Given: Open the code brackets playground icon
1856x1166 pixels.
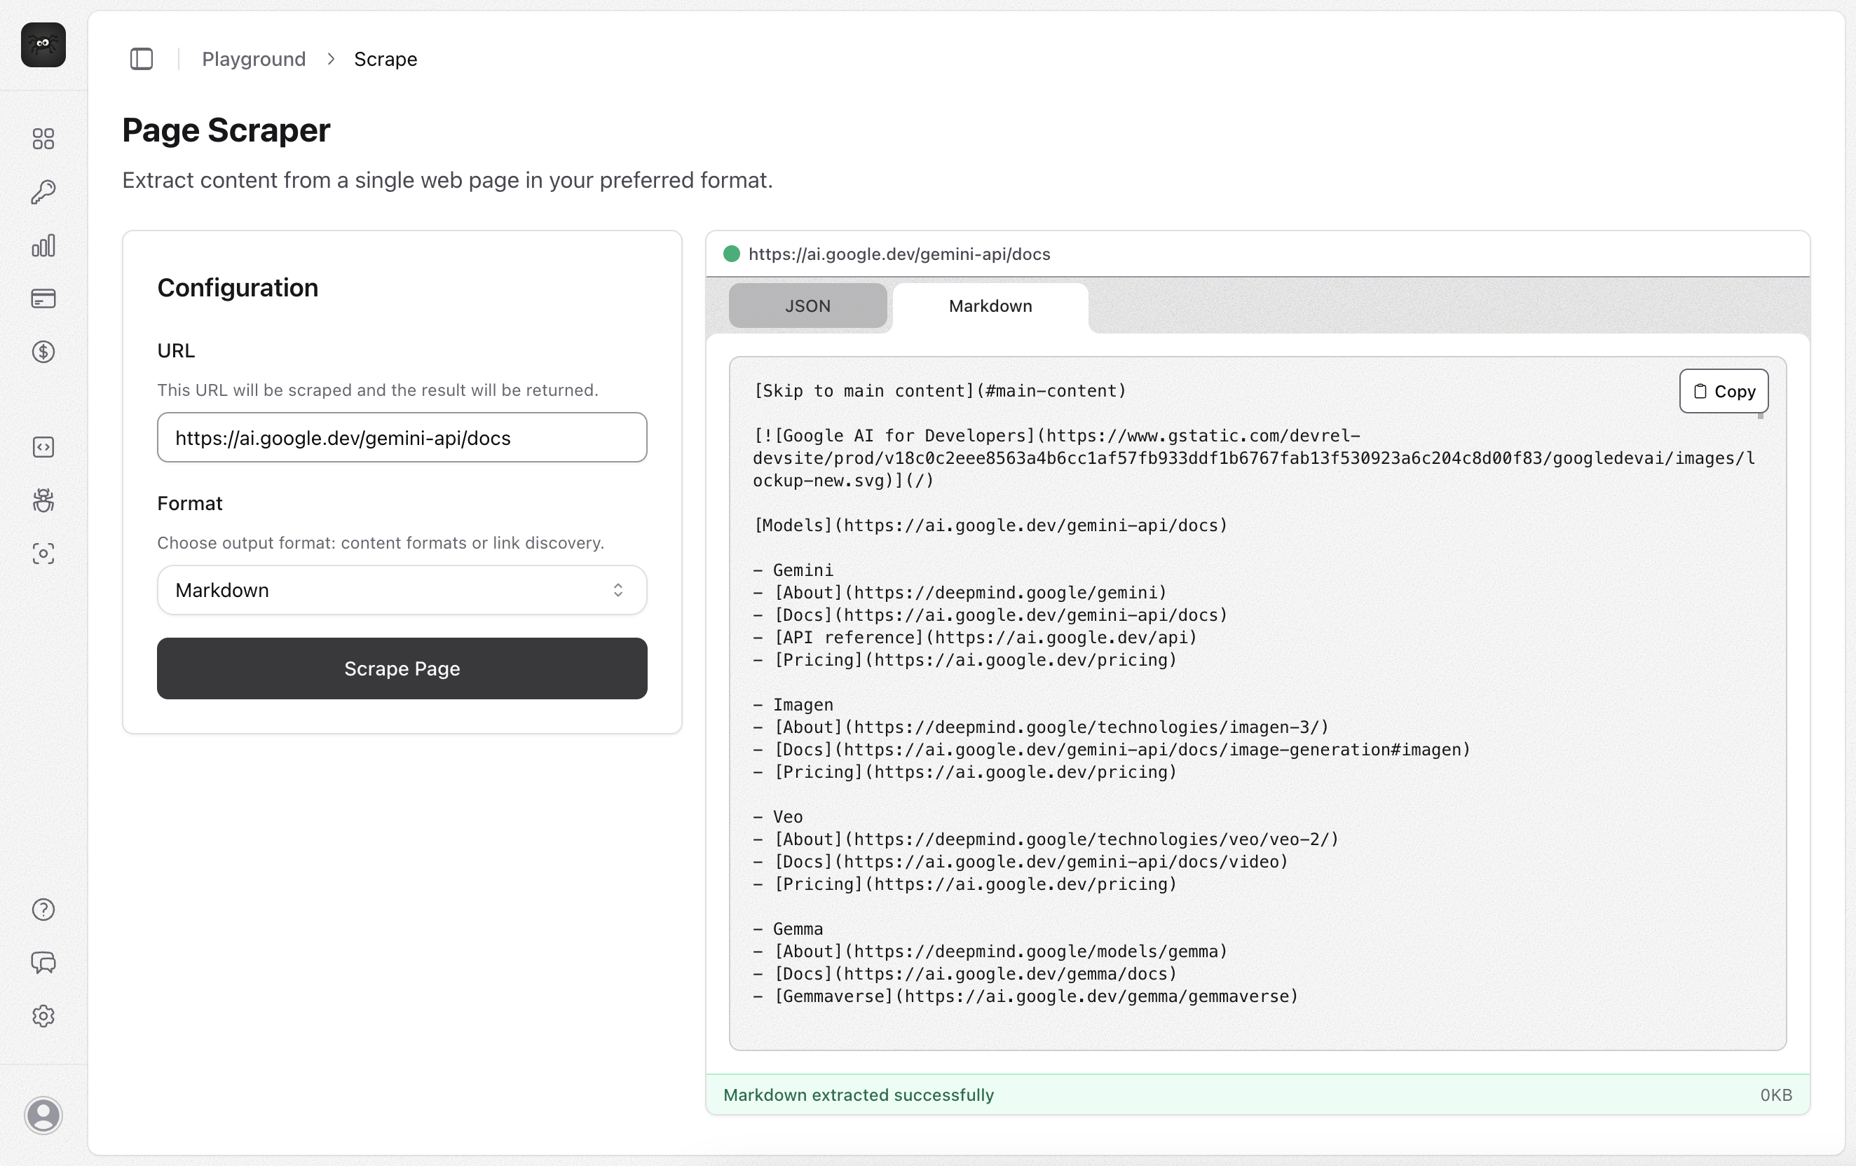Looking at the screenshot, I should 43,447.
